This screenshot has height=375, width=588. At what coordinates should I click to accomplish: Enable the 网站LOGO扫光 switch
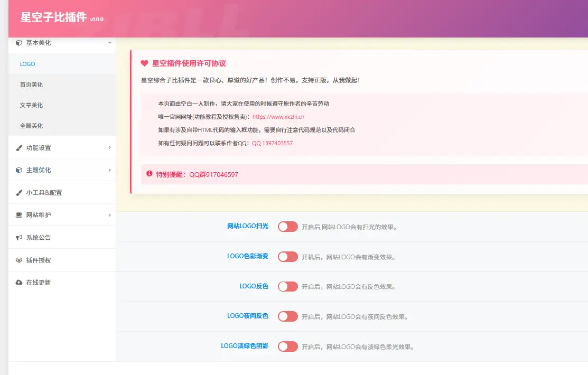288,226
